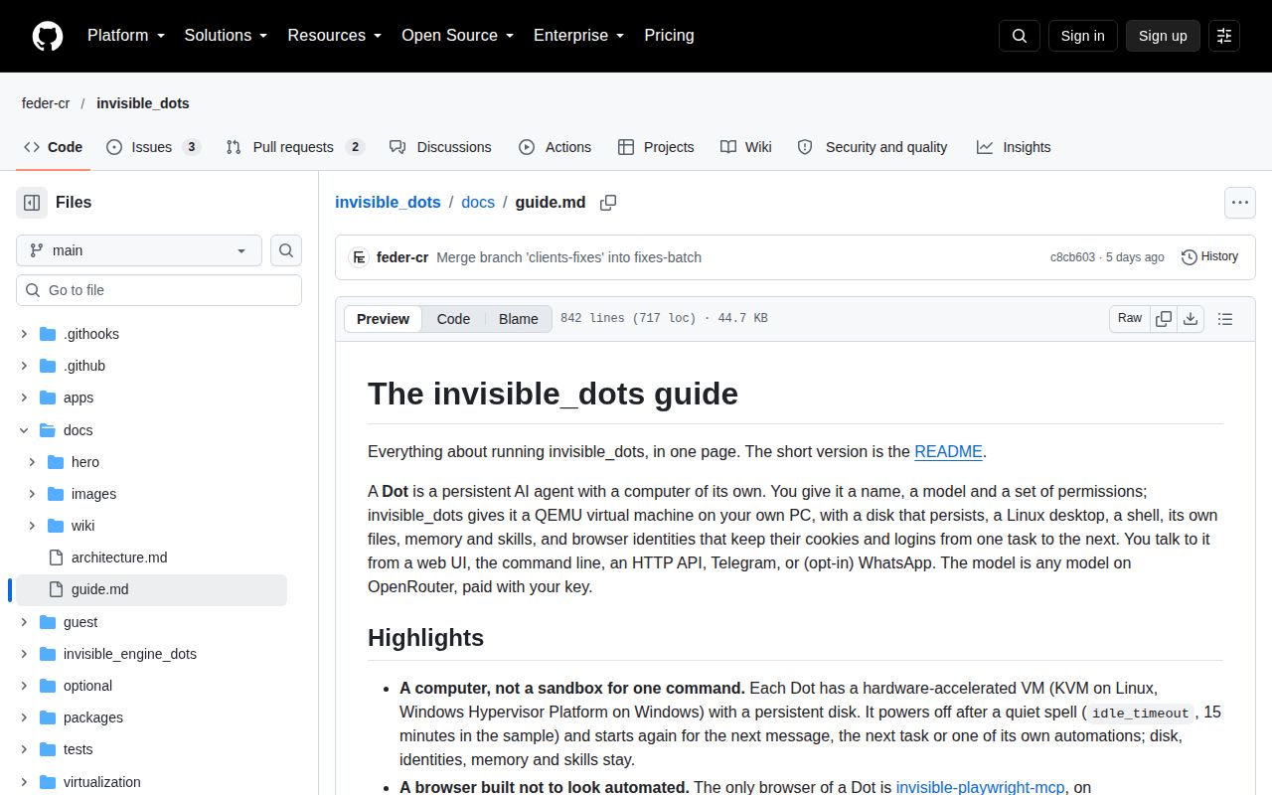This screenshot has height=795, width=1272.
Task: Open the document outline icon
Action: pos(1225,319)
